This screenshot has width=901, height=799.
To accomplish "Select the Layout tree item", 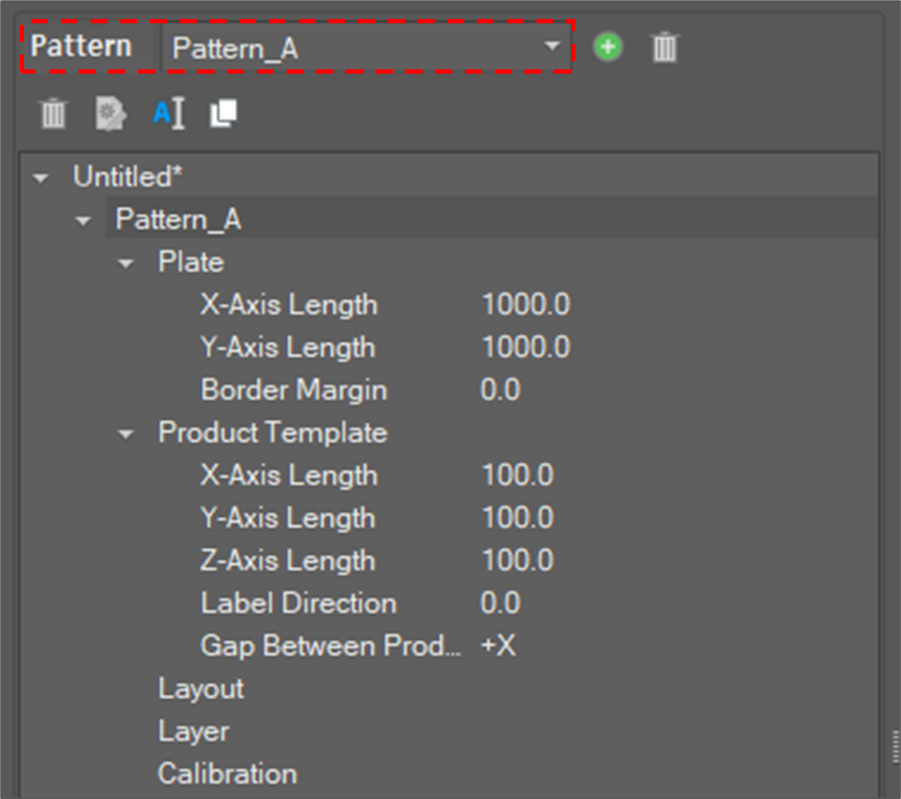I will click(x=201, y=689).
